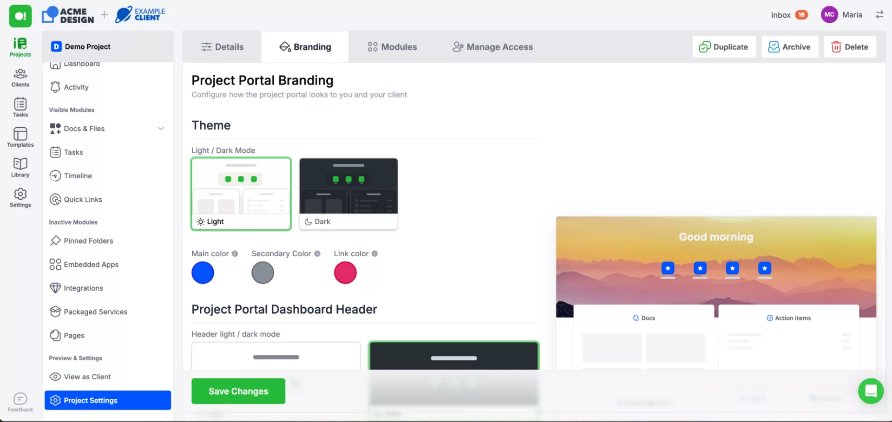Open the pink Link color swatch
Screen dimensions: 892x422
coord(345,273)
